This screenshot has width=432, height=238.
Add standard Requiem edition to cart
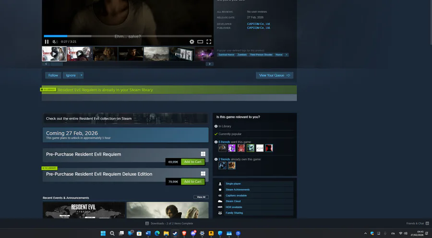point(192,162)
